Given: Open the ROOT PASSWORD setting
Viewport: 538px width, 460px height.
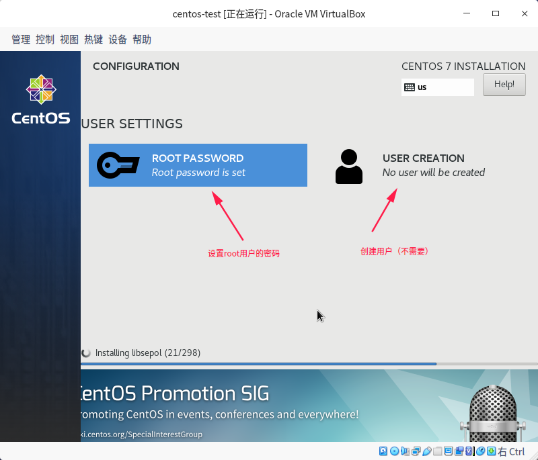Looking at the screenshot, I should coord(198,165).
